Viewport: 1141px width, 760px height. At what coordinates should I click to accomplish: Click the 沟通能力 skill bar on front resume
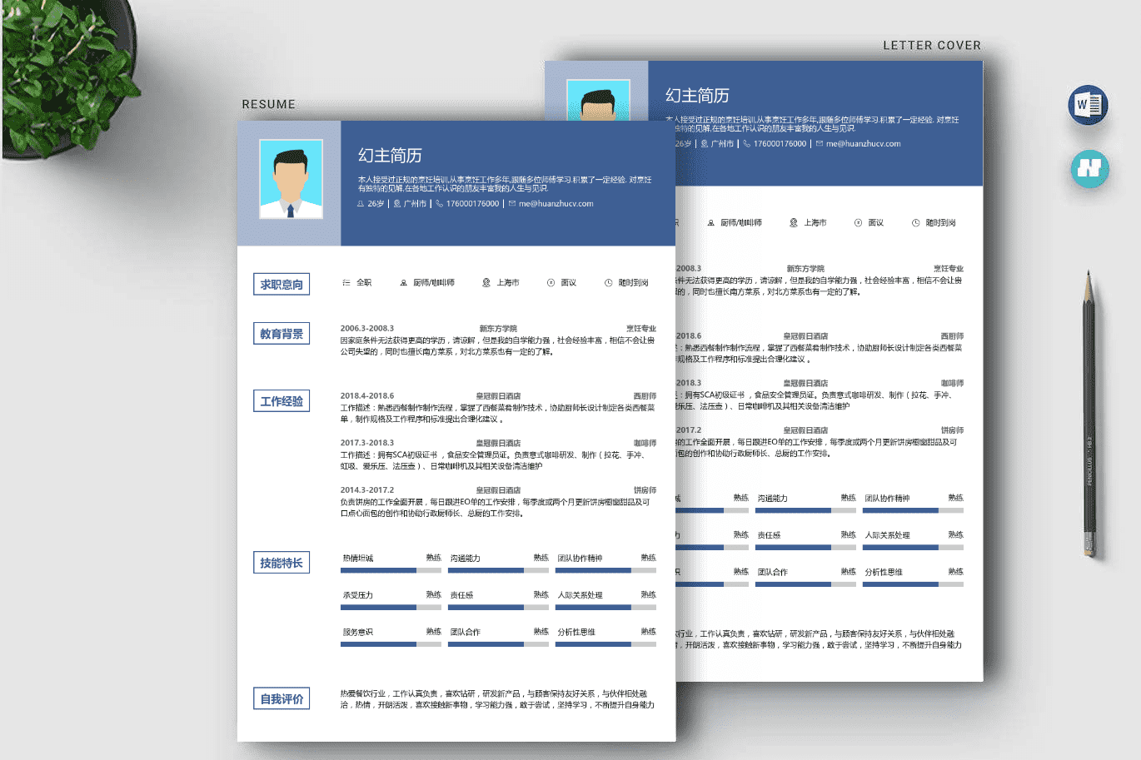pyautogui.click(x=498, y=570)
